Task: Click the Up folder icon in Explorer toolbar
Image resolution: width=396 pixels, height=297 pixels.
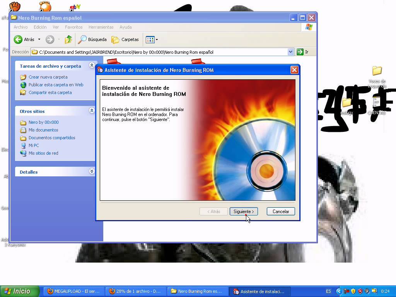Action: pyautogui.click(x=68, y=39)
